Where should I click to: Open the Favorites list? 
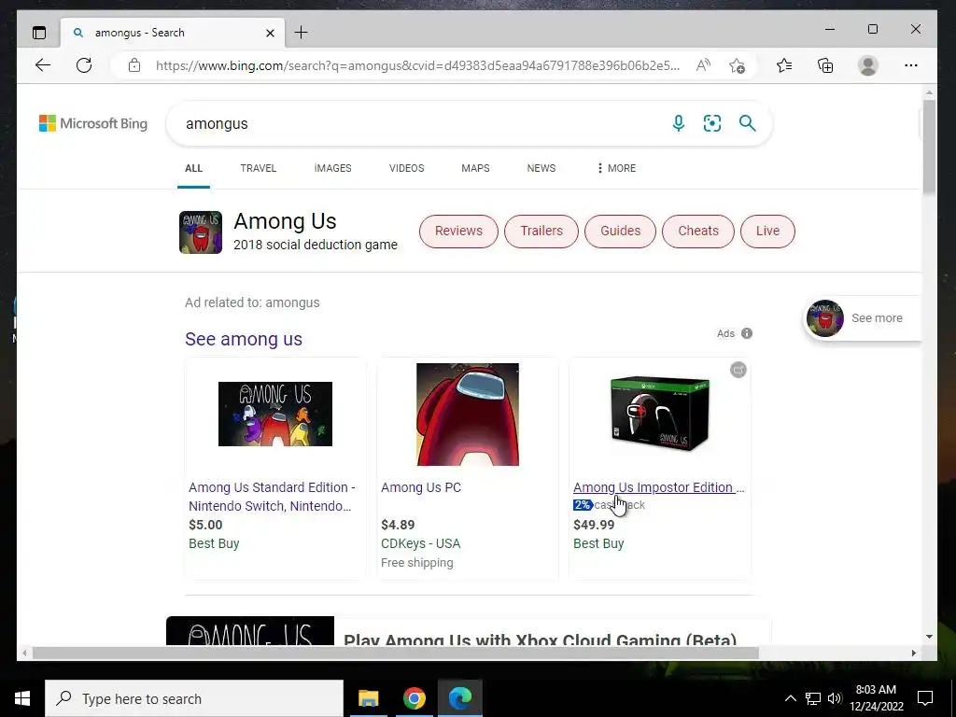784,65
